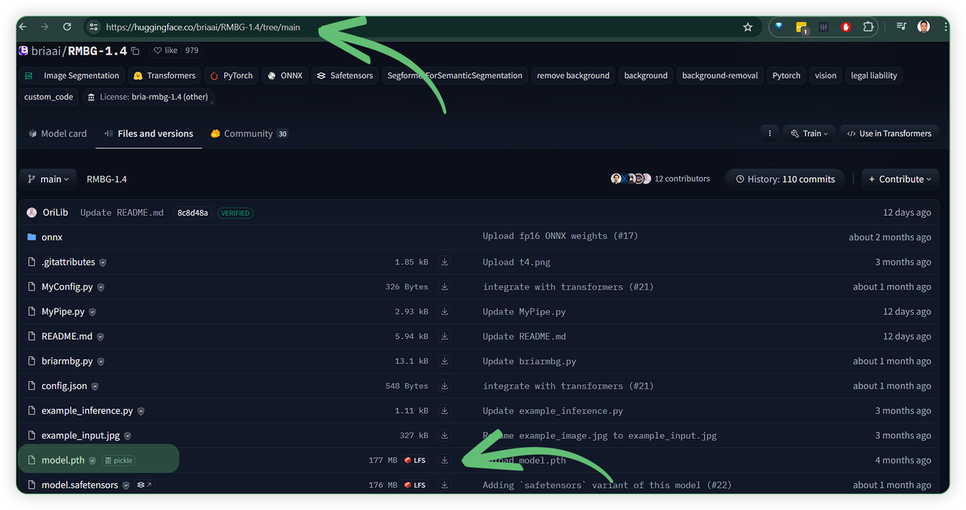Reload the page with the refresh icon

point(67,27)
